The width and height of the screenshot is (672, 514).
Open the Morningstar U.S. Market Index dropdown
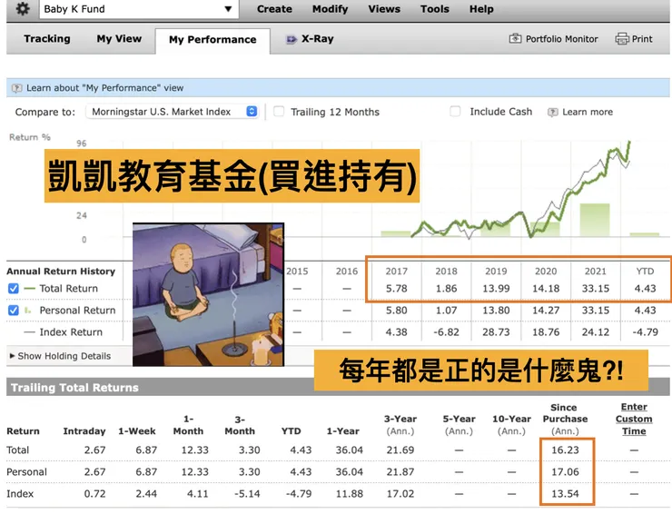click(x=172, y=112)
